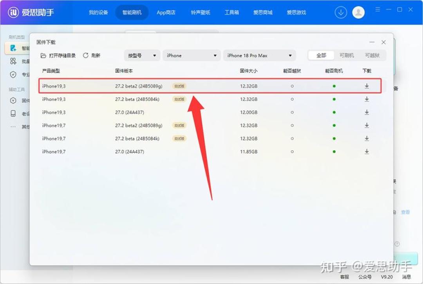Open the 按型号 filter dropdown

pyautogui.click(x=142, y=56)
